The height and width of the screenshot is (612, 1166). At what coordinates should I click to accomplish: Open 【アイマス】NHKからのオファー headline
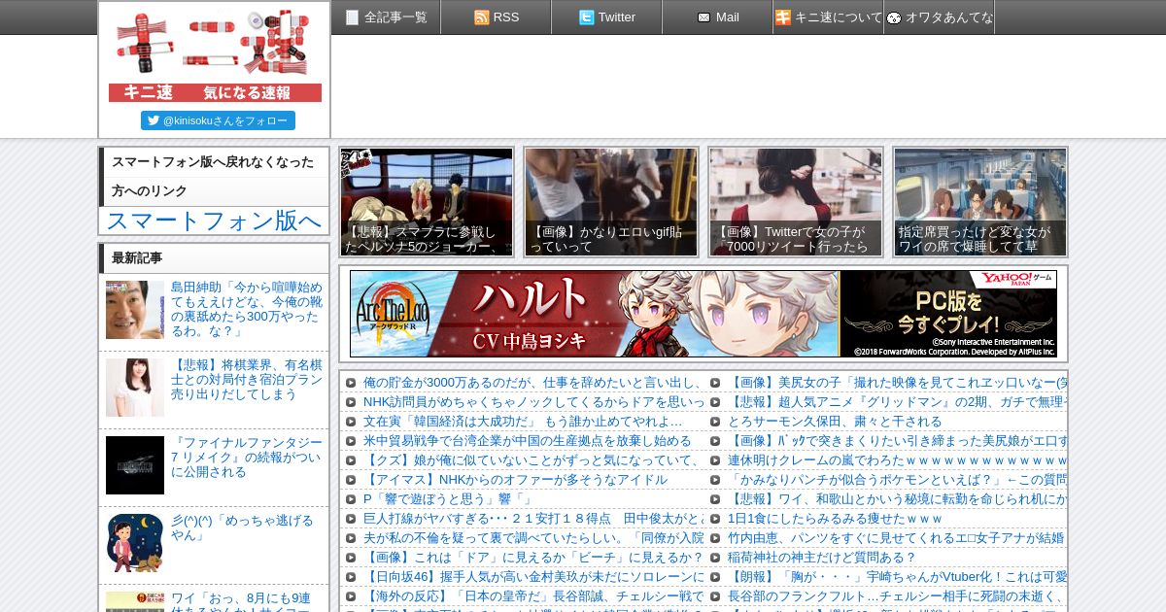coord(515,480)
